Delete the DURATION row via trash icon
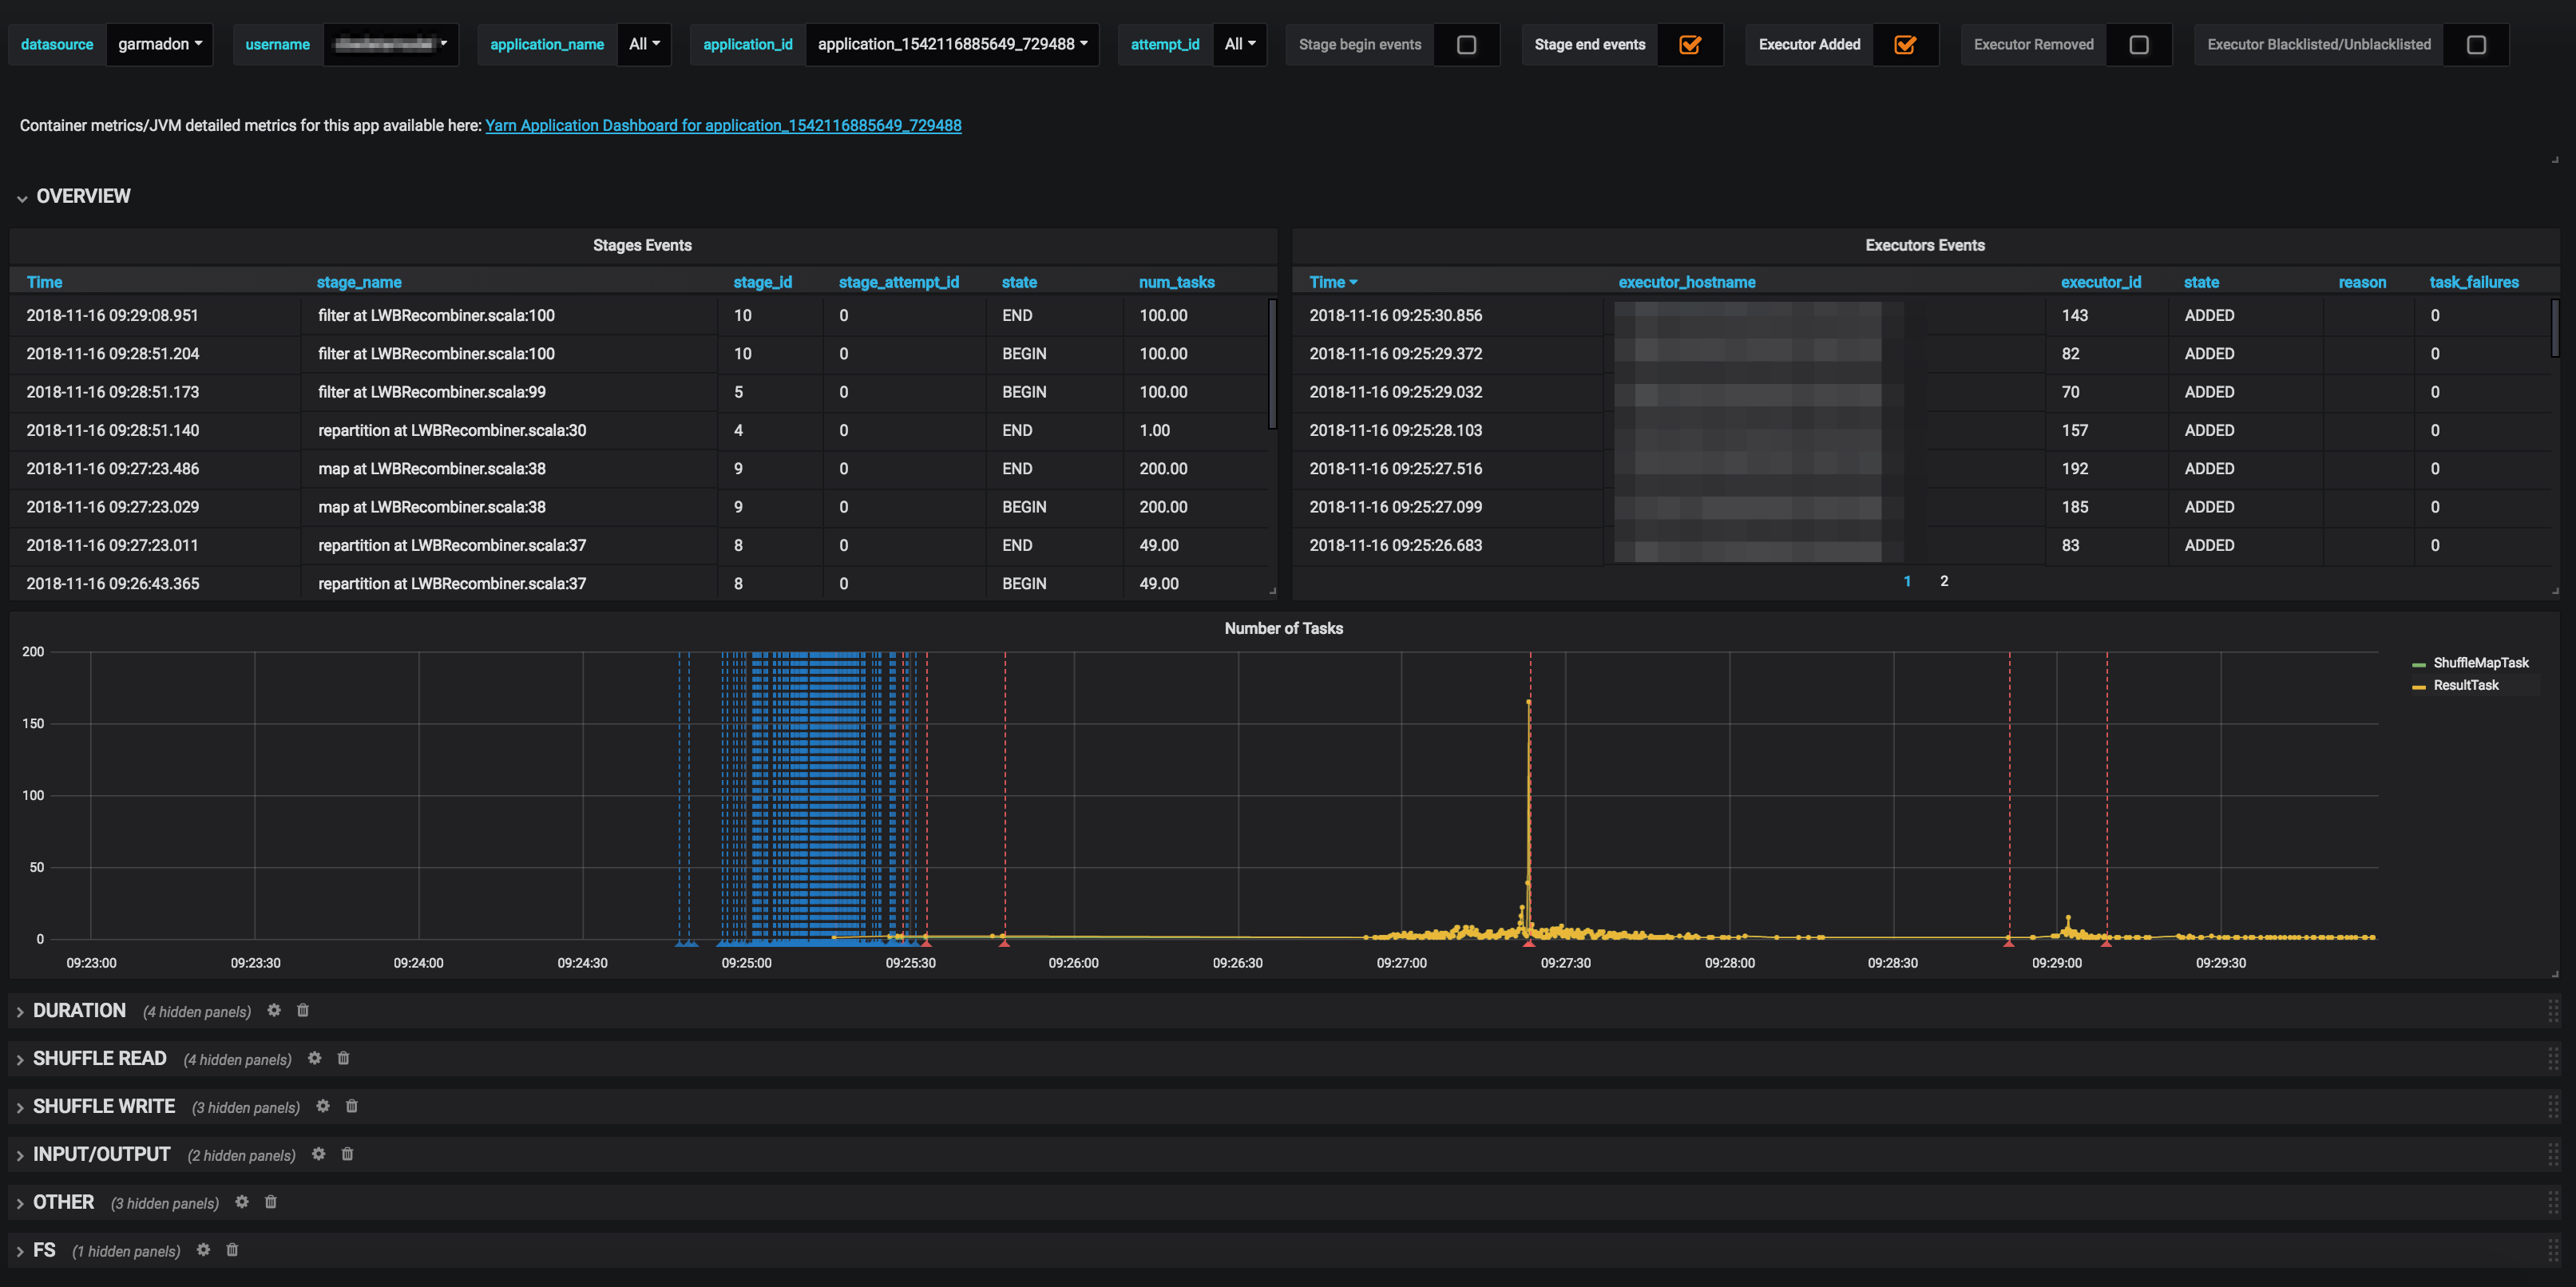Screen dimensions: 2576x1287 [x=303, y=1010]
